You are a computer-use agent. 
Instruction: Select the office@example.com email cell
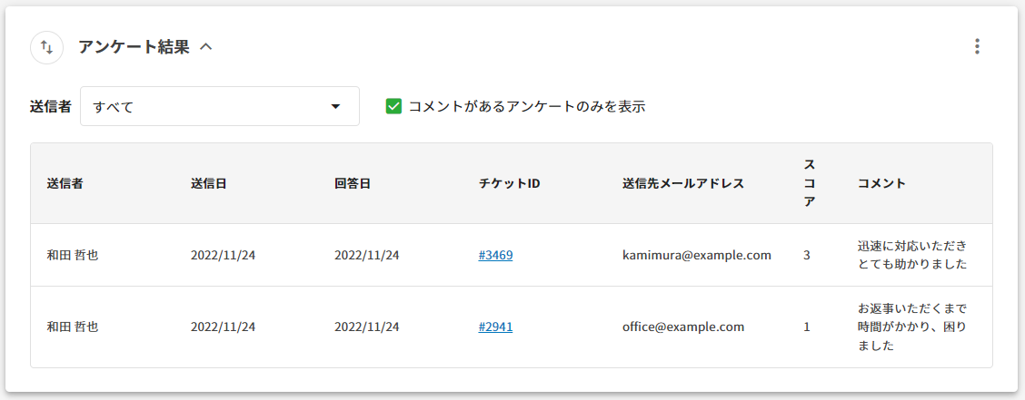click(x=682, y=327)
